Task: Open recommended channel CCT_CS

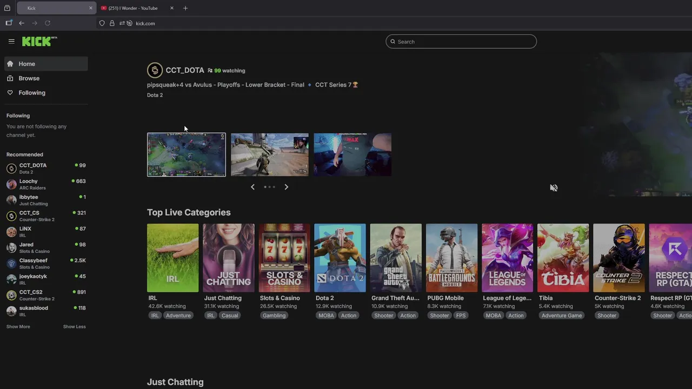Action: [46, 216]
